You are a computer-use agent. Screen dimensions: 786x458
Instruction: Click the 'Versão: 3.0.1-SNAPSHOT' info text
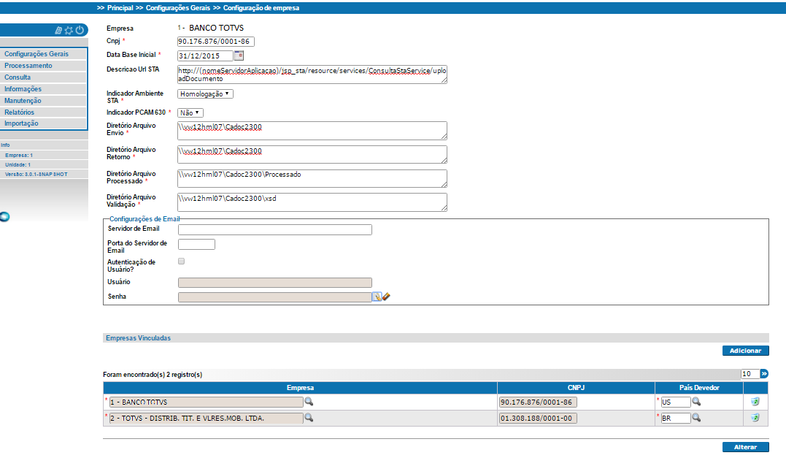[x=36, y=174]
